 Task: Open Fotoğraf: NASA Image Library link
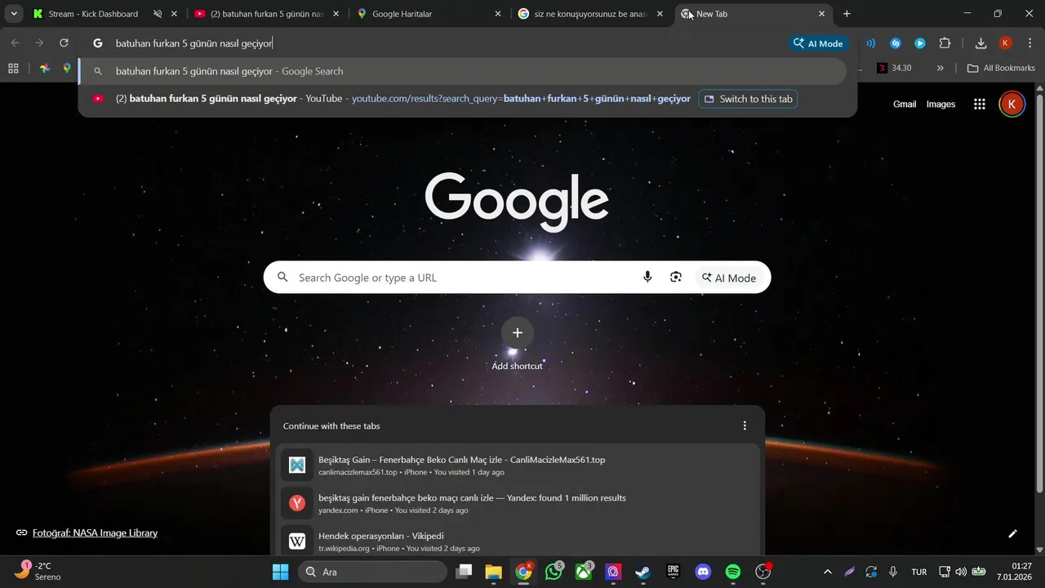click(95, 532)
